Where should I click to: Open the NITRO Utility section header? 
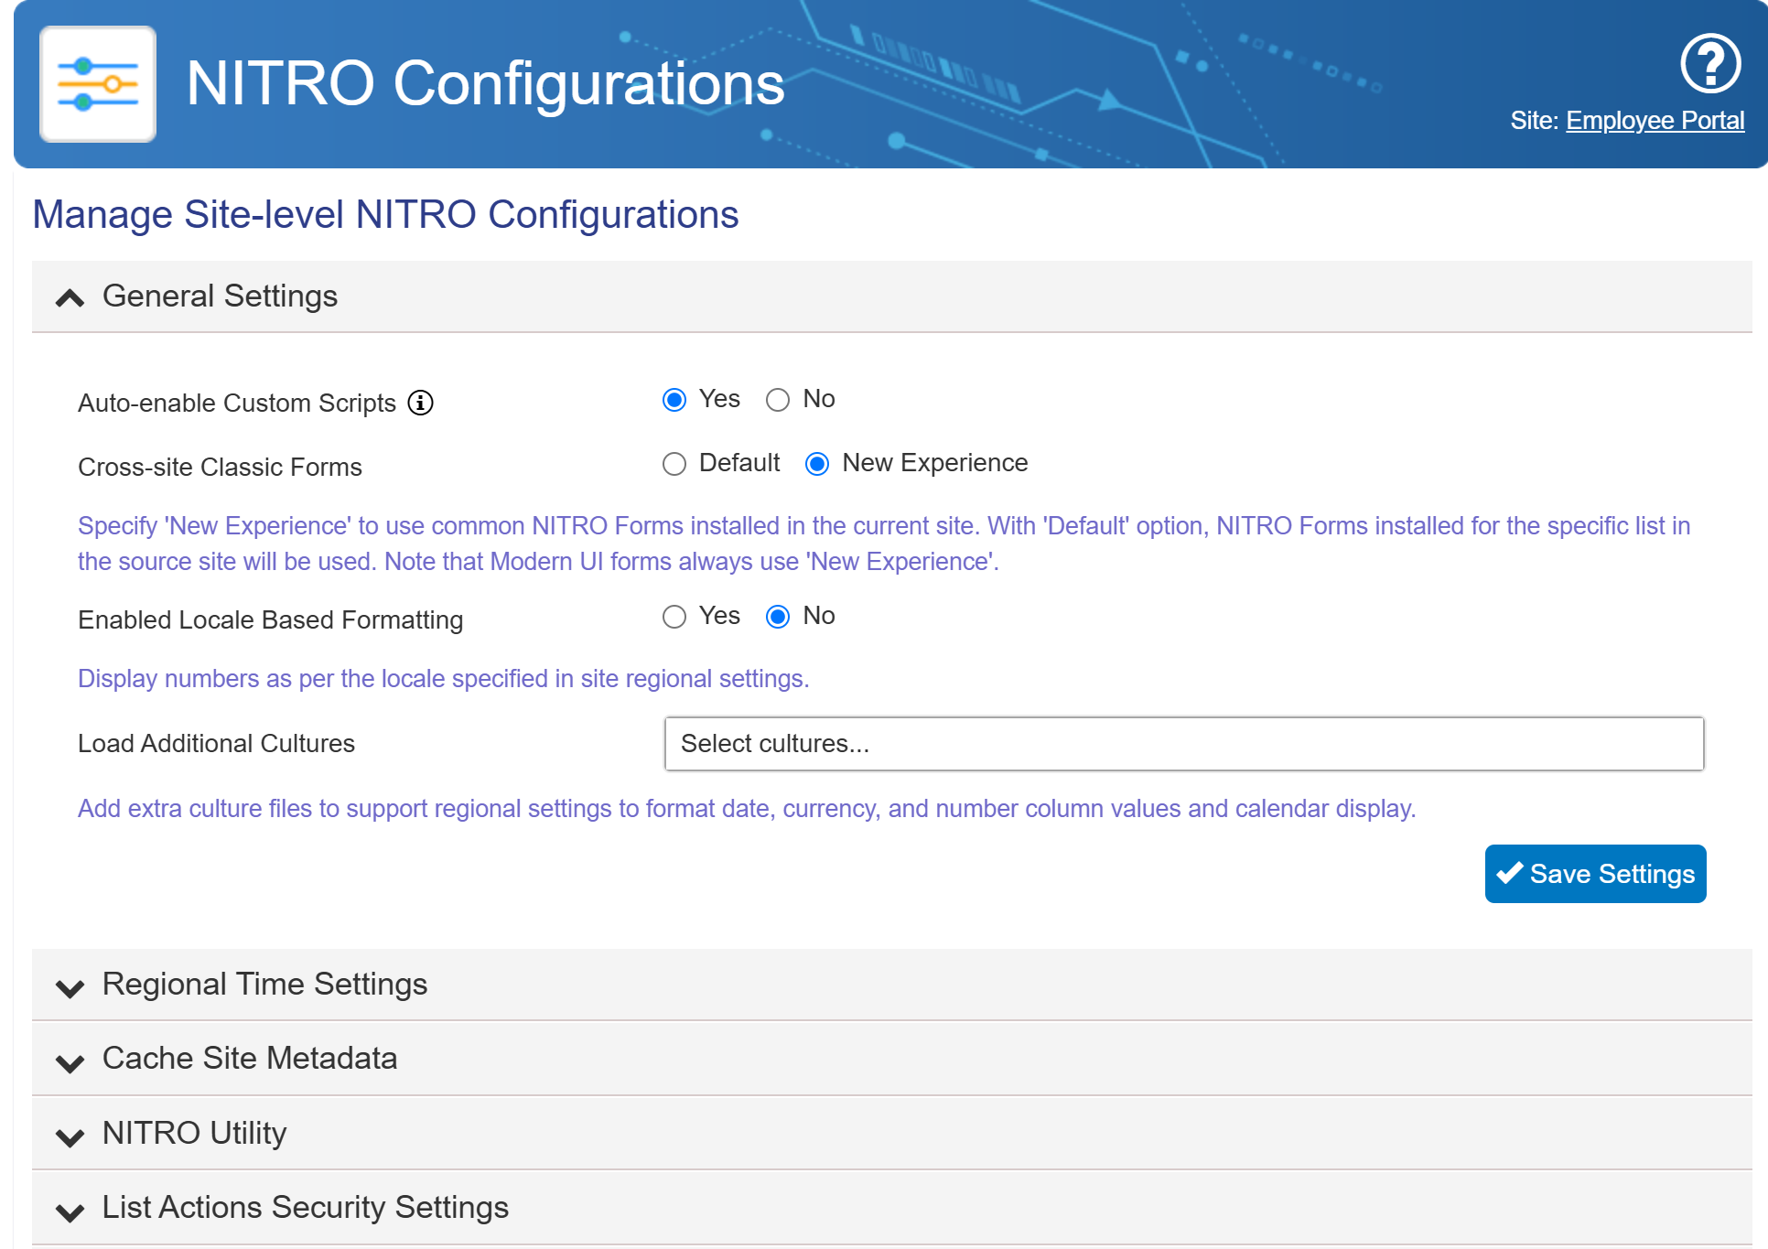pyautogui.click(x=195, y=1133)
